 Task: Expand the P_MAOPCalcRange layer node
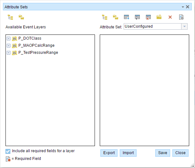pos(9,46)
